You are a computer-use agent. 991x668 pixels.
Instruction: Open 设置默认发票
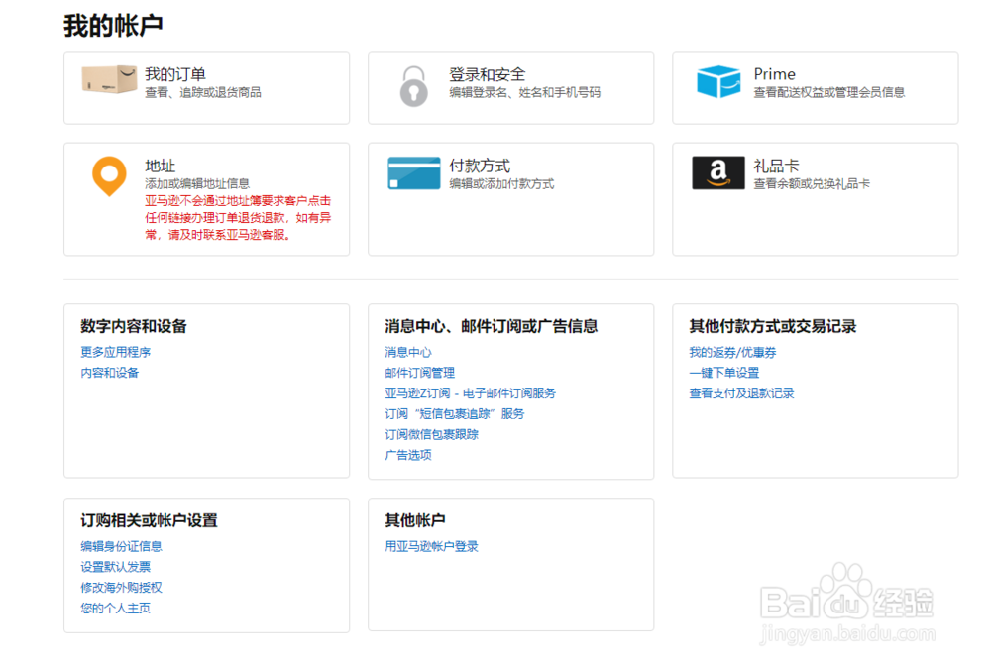point(116,566)
